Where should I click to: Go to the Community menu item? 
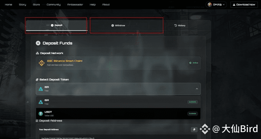click(x=54, y=5)
